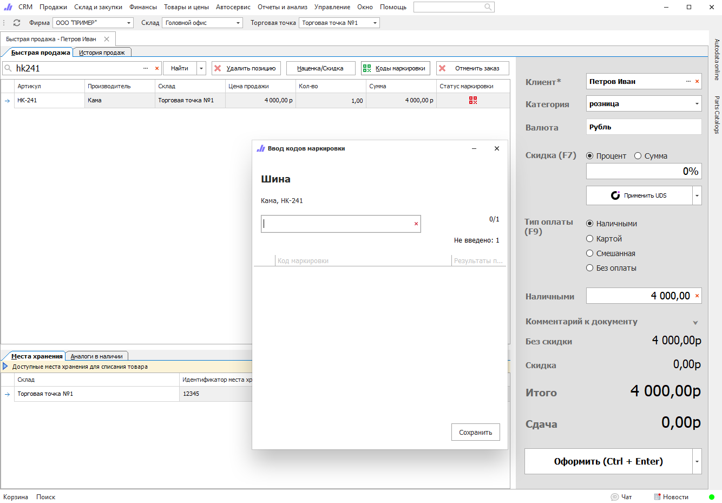Select the Смешанная payment type
Screen dimensions: 722x503
click(x=590, y=253)
